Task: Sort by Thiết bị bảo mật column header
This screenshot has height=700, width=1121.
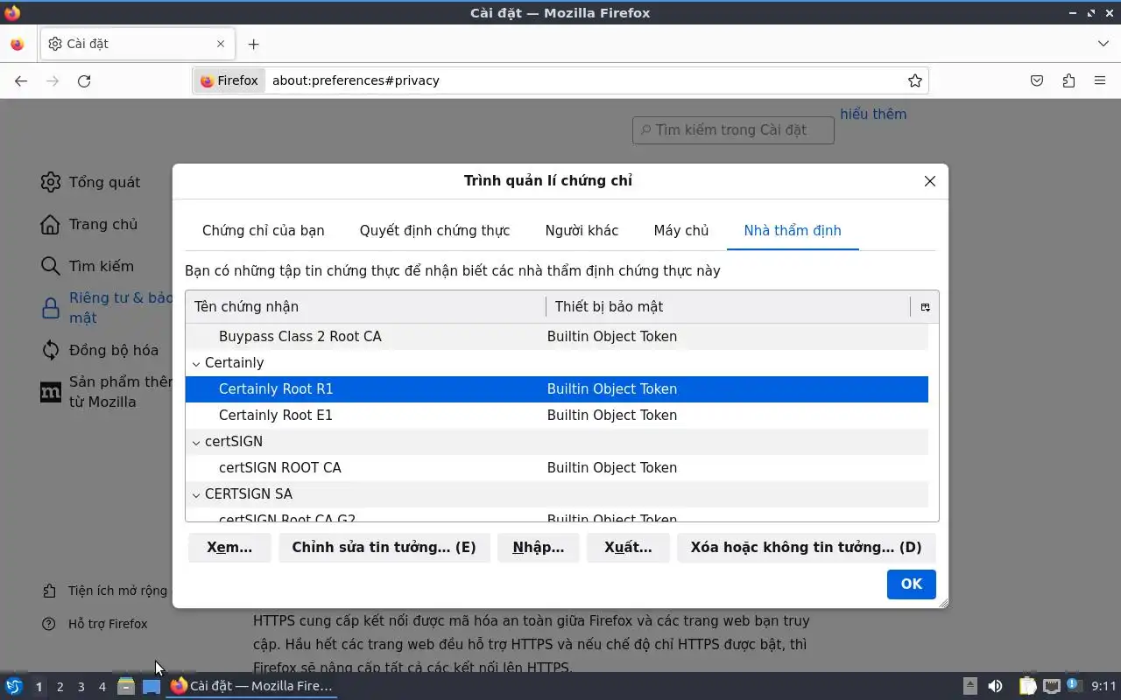Action: (728, 307)
